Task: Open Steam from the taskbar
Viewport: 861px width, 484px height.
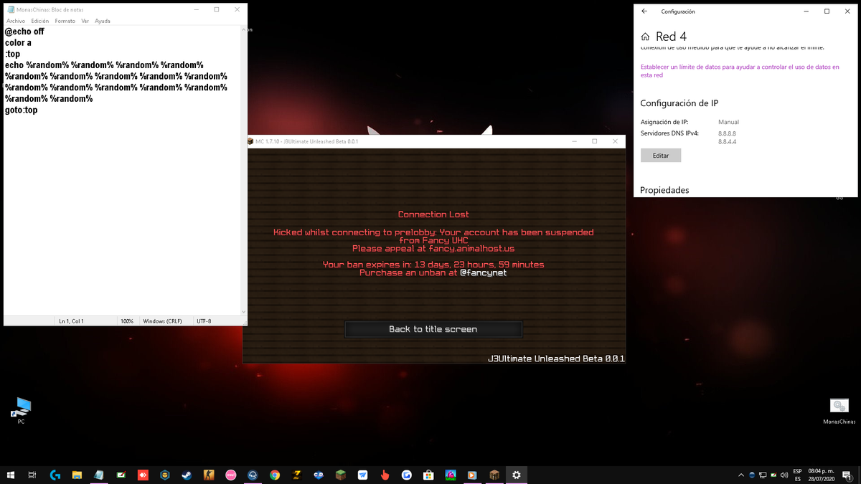Action: 187,475
